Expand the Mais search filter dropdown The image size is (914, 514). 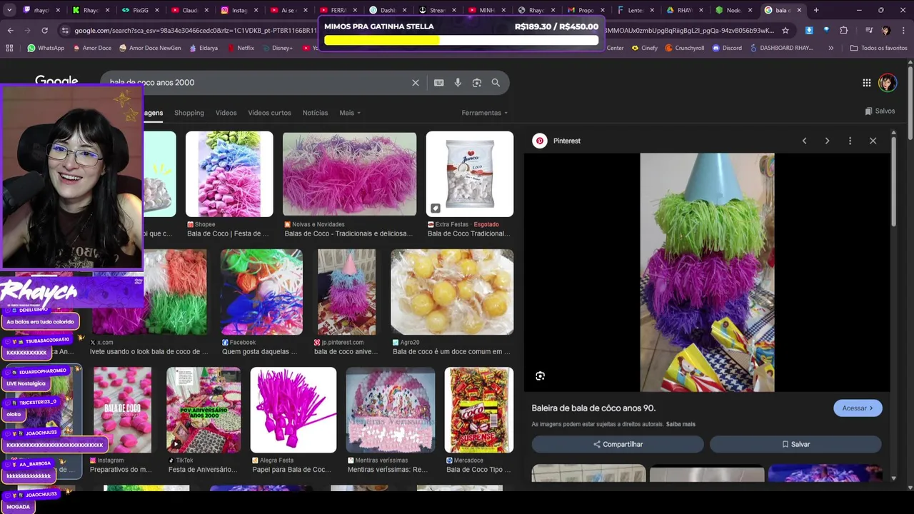(x=350, y=113)
